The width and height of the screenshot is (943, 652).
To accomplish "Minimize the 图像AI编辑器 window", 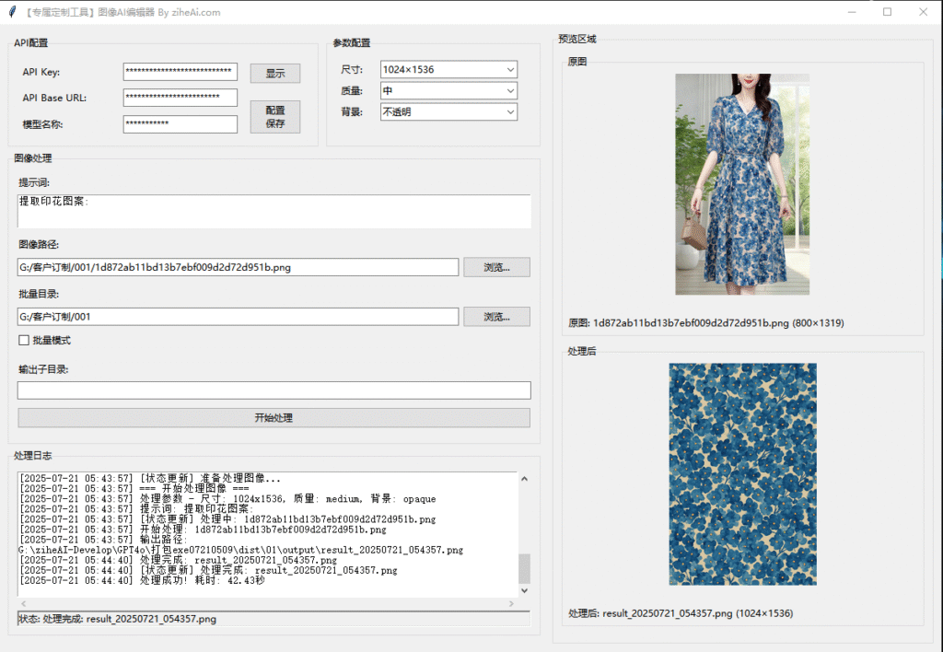I will coord(852,12).
